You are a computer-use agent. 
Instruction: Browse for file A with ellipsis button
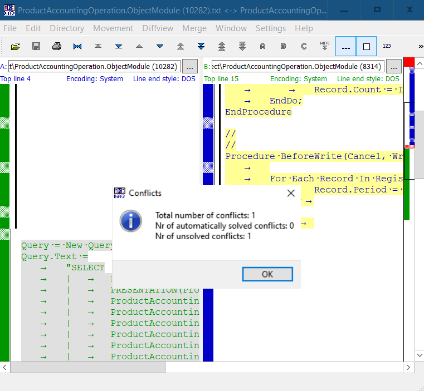coord(190,67)
